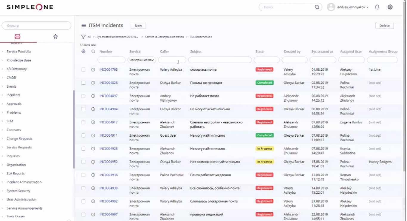Show info icon for INC0004795
The image size is (407, 221).
93,70
